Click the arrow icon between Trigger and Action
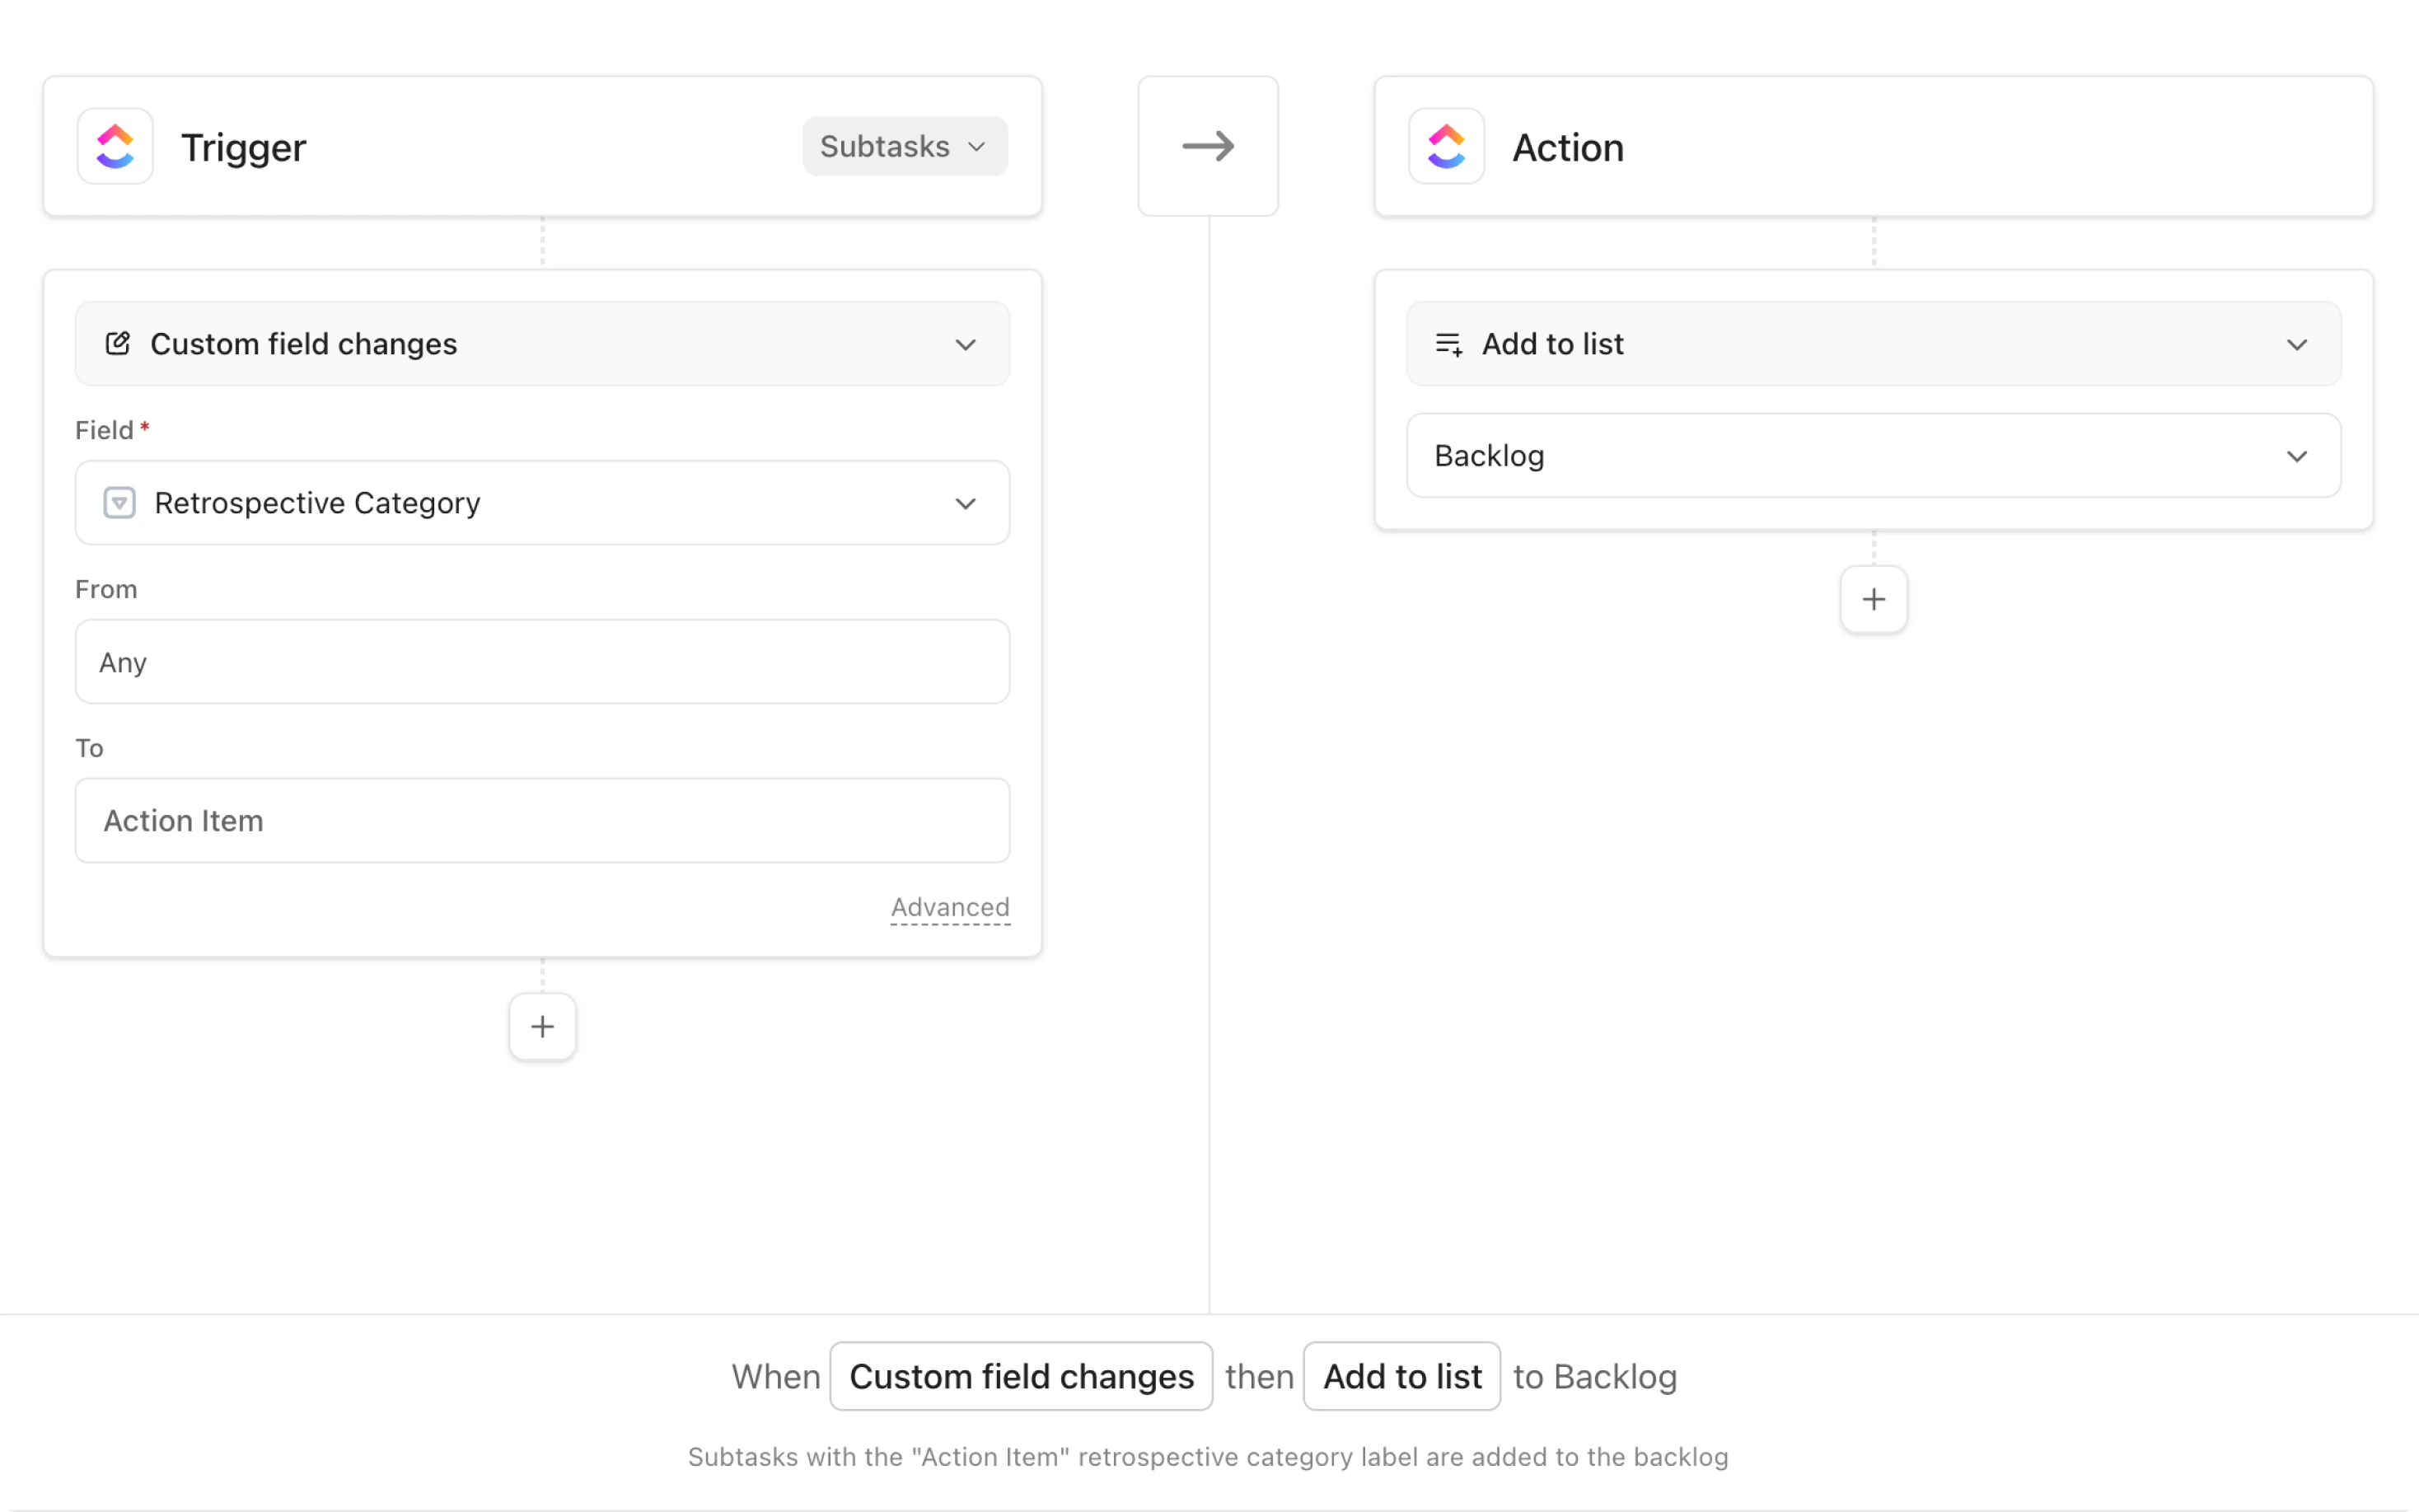The width and height of the screenshot is (2419, 1512). point(1208,146)
